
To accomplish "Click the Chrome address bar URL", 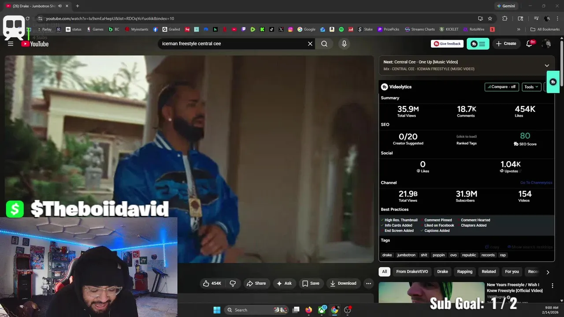I will point(110,18).
